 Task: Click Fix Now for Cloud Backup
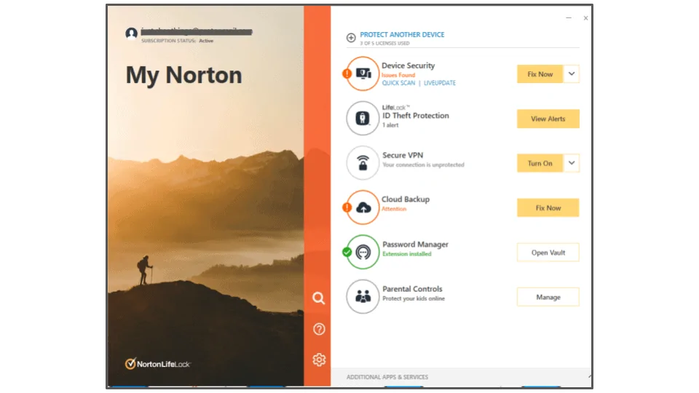[548, 207]
